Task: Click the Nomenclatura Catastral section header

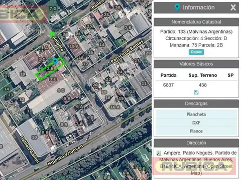Action: pyautogui.click(x=196, y=22)
